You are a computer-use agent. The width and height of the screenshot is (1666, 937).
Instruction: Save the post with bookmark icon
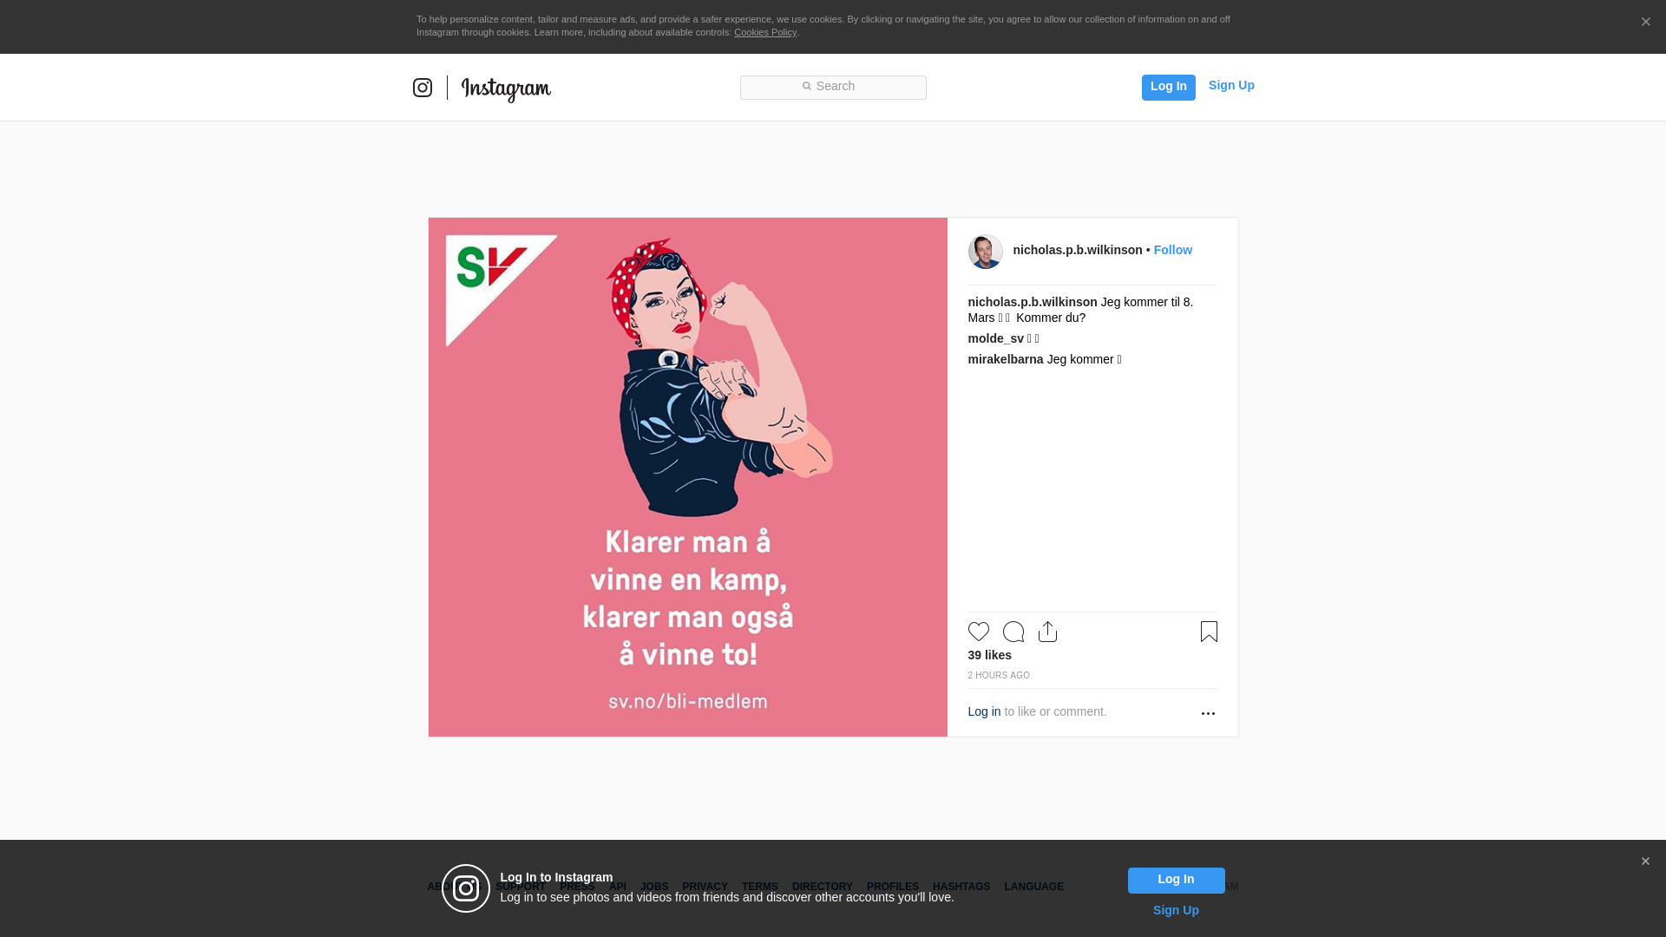[x=1209, y=632]
